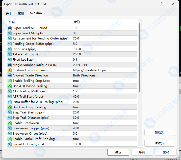Screen dimensions: 181x160
Task: Click the Fixed Lot Size parameter icon
Action: [x=9, y=60]
